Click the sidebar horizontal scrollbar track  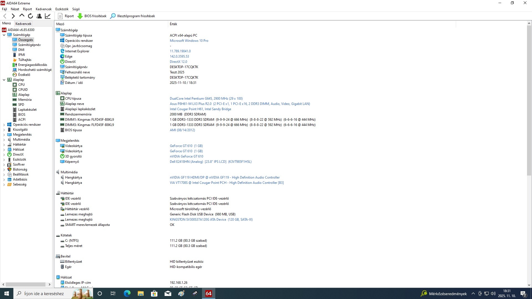coord(25,284)
